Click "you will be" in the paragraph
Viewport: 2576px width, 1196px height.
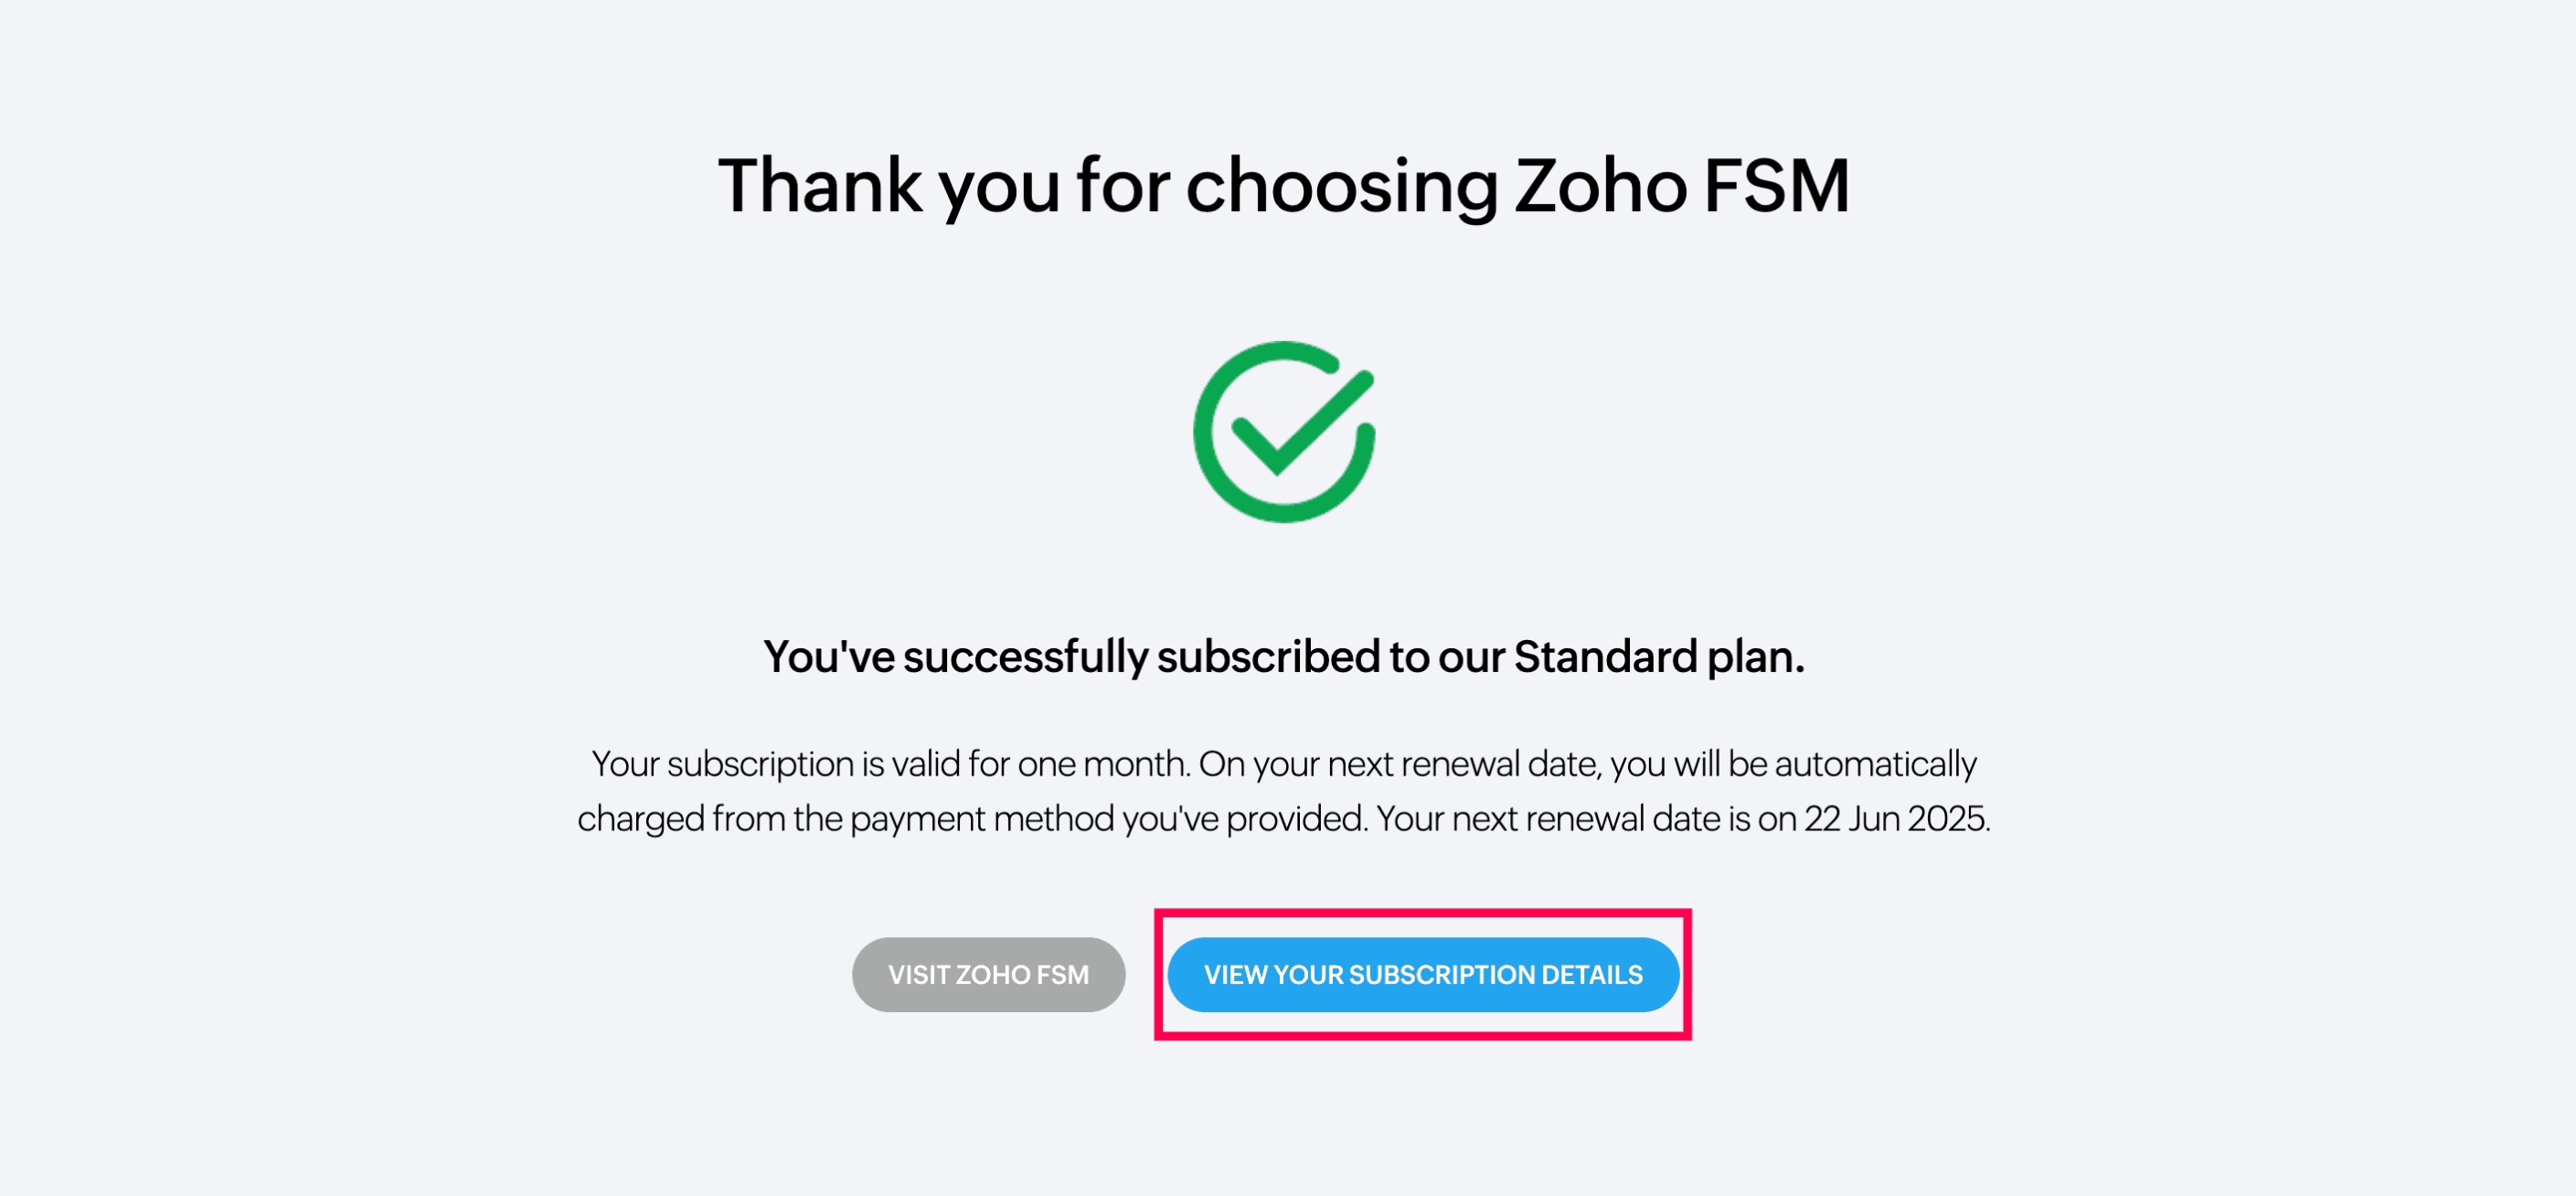click(1688, 764)
